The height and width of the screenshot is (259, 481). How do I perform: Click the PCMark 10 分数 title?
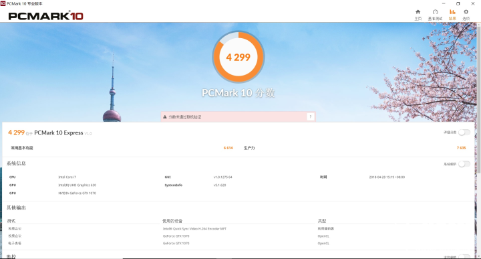tap(238, 93)
